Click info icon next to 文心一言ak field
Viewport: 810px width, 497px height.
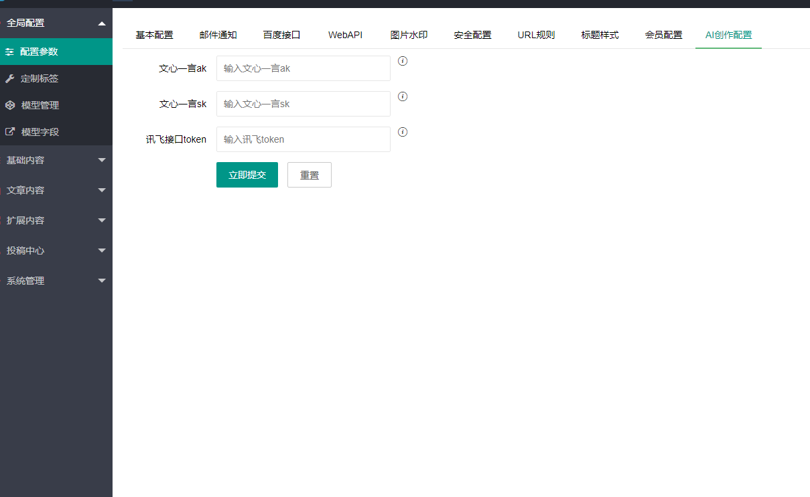(403, 61)
